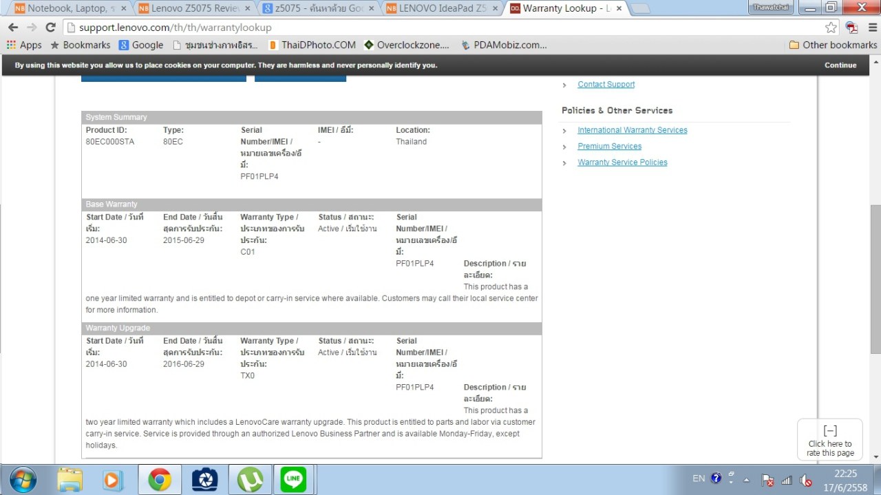This screenshot has height=495, width=881.
Task: Click the Thawatchai profile button
Action: [x=771, y=7]
